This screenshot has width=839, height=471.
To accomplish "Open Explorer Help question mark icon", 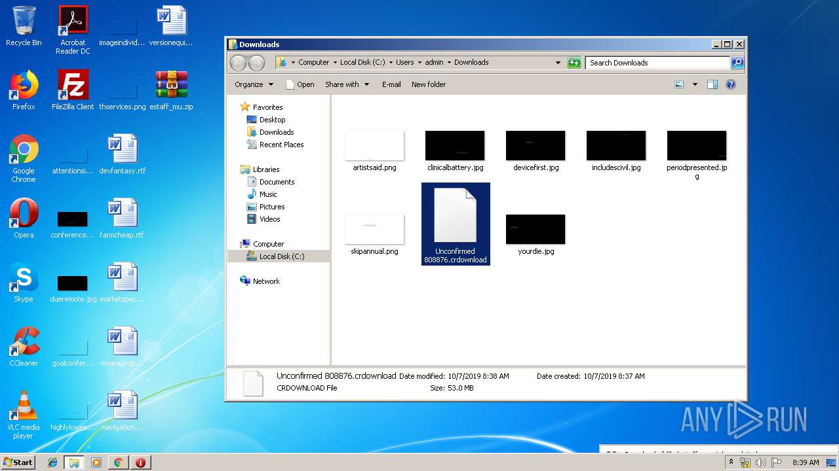I will [731, 84].
